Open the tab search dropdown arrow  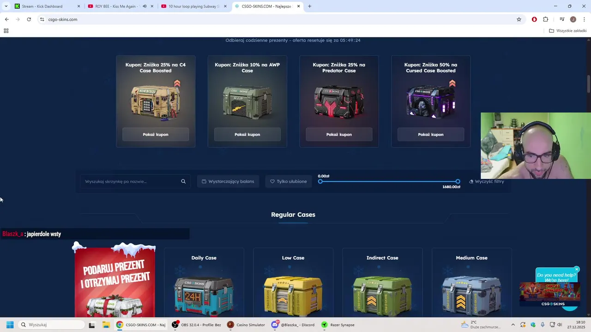tap(6, 6)
